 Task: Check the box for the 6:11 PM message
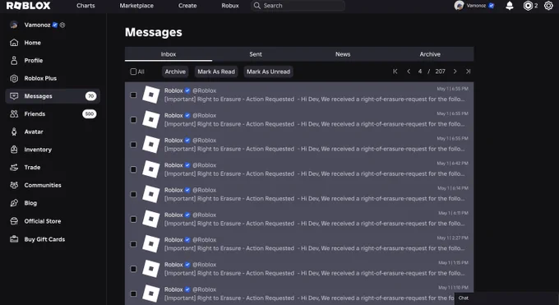(x=133, y=220)
